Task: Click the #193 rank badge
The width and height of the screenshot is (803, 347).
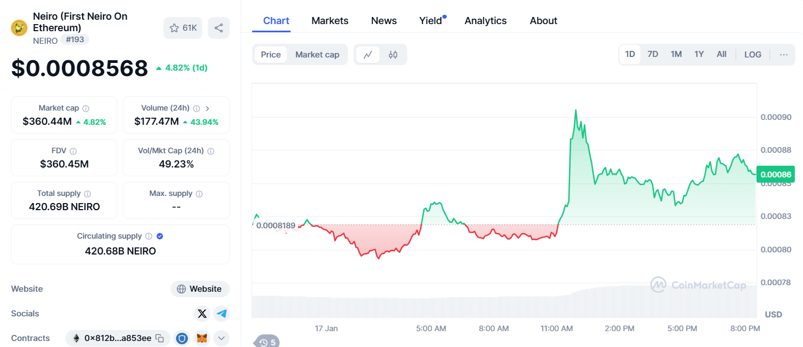Action: (x=75, y=39)
